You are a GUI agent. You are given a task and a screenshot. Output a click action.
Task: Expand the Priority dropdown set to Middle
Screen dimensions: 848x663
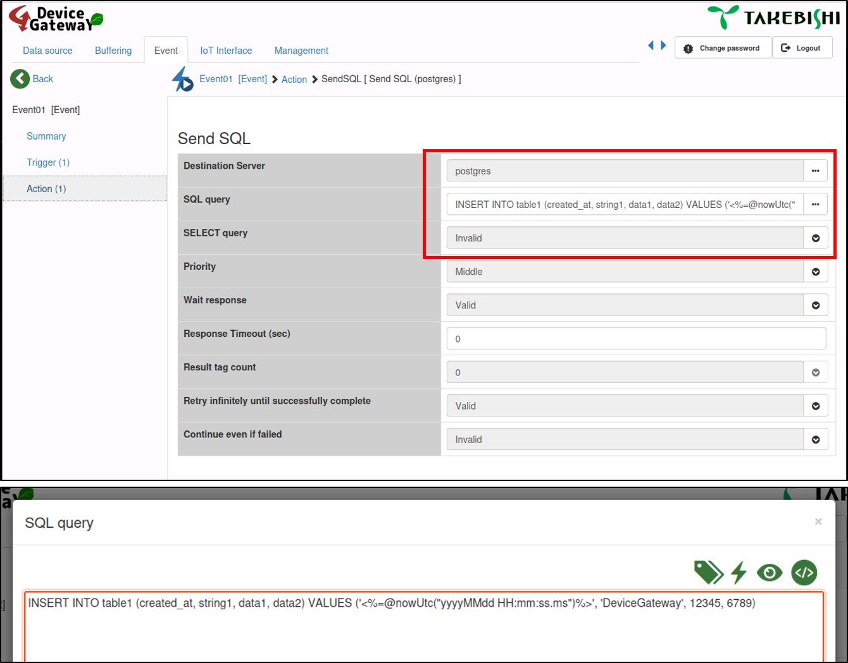815,272
